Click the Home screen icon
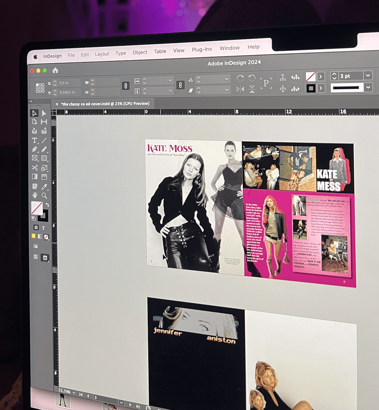 click(x=55, y=70)
